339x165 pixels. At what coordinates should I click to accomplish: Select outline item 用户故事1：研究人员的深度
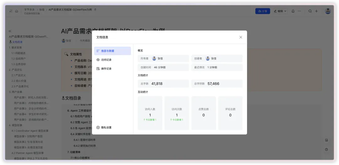31,97
